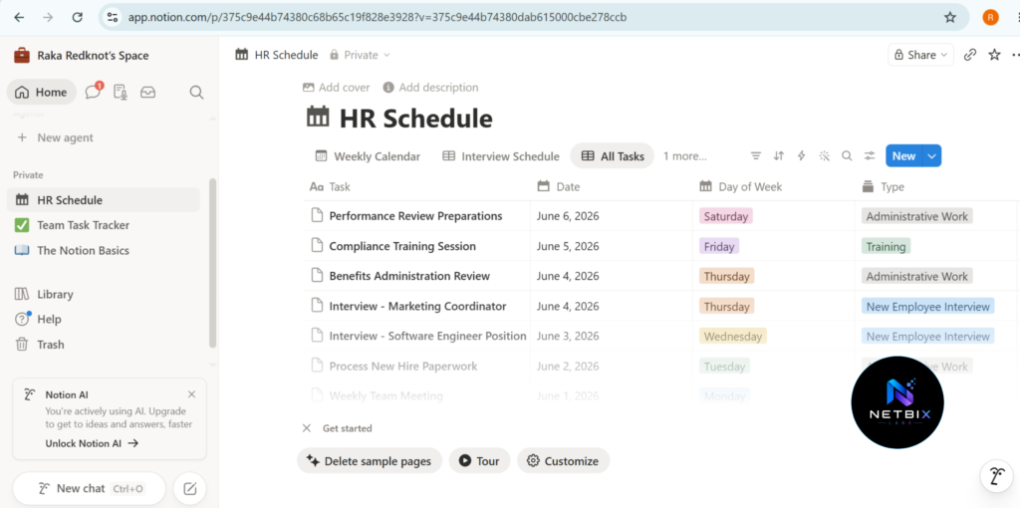Click the June 3, 2026 date cell

pos(612,337)
